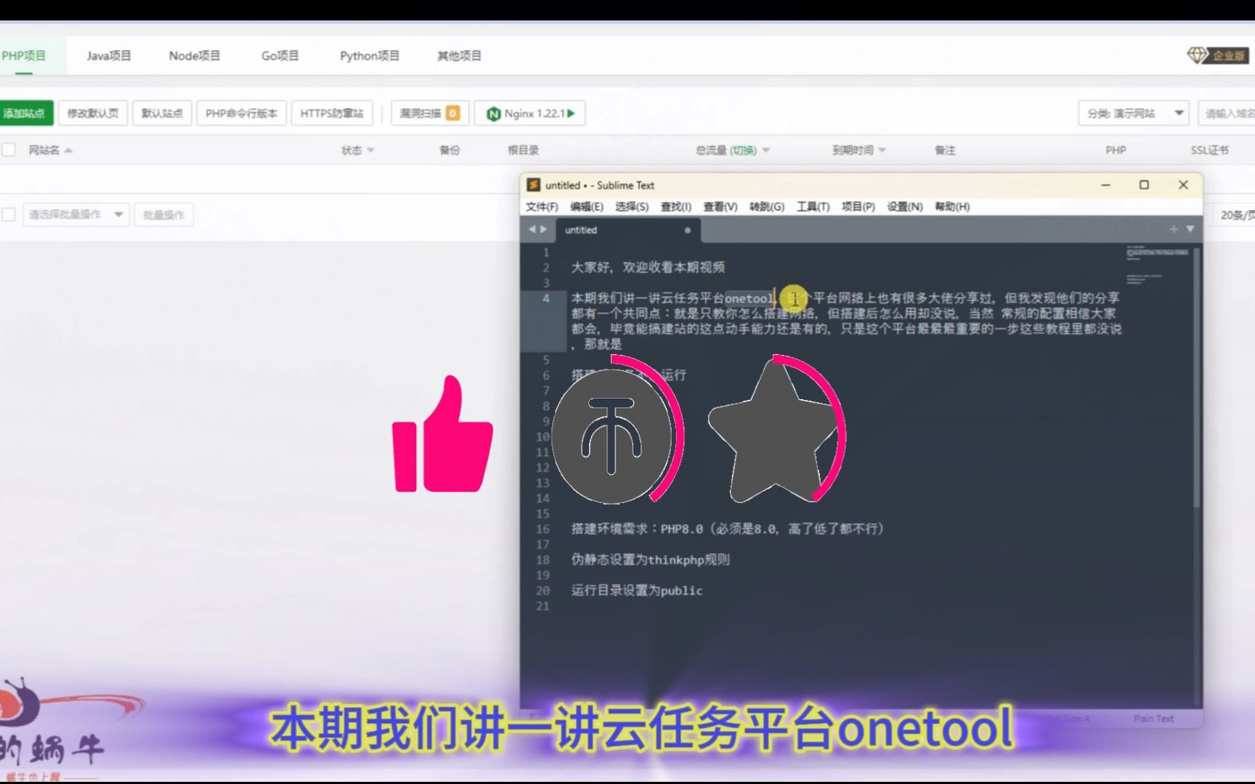Click the vulnerability scan count badge 0

pos(452,113)
